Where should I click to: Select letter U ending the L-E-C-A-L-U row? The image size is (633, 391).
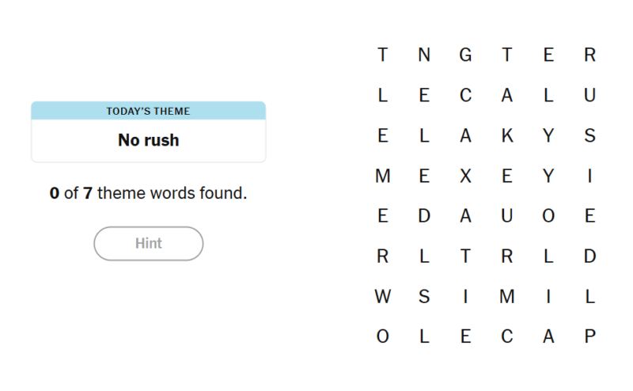589,95
